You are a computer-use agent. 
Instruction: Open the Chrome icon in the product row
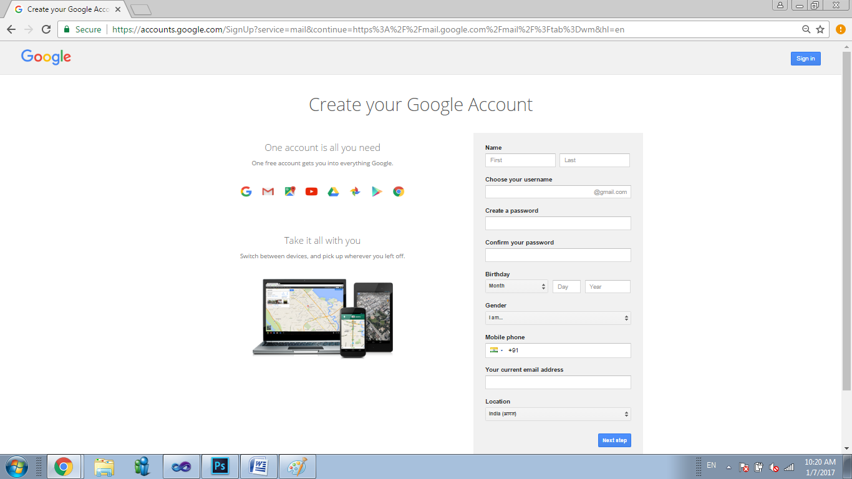click(x=398, y=191)
